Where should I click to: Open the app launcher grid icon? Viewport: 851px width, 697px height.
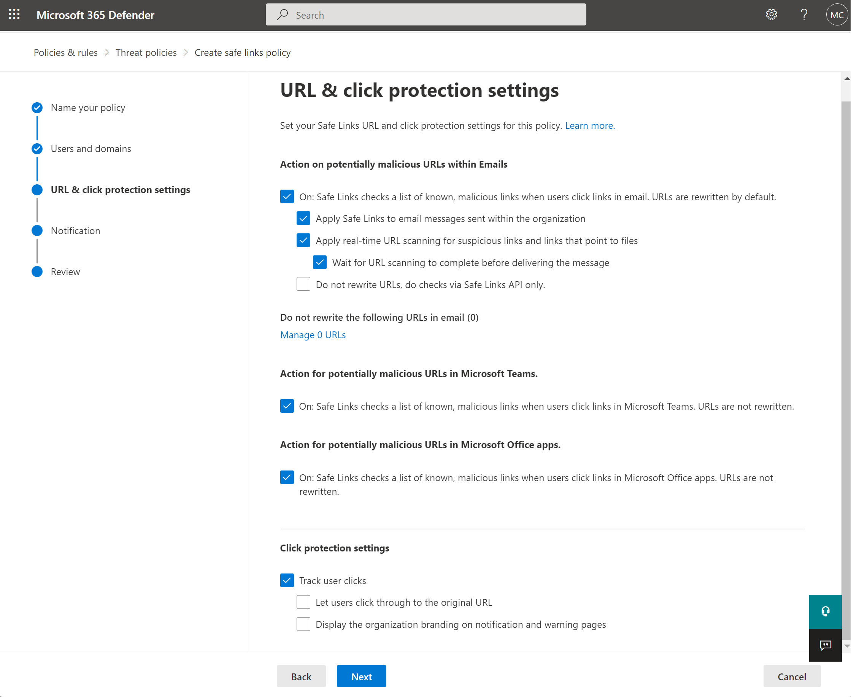pyautogui.click(x=14, y=14)
